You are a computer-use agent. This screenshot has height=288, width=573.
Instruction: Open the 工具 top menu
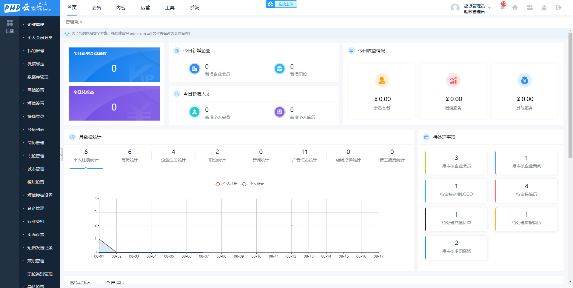tap(170, 8)
